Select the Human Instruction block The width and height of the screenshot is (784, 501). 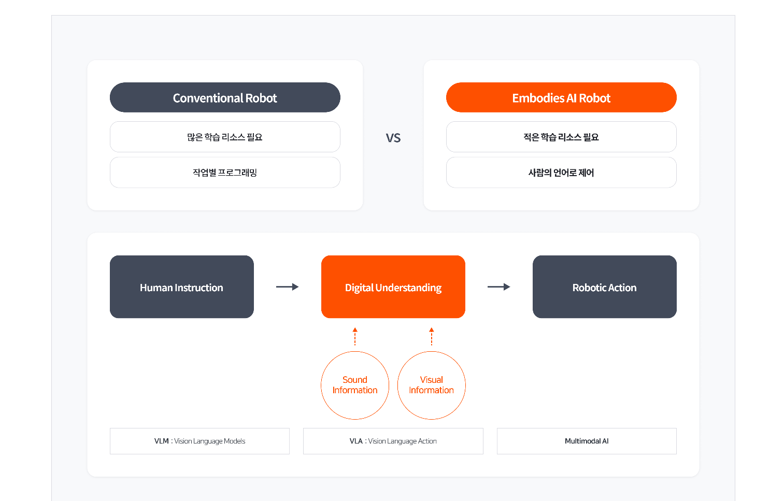point(181,287)
